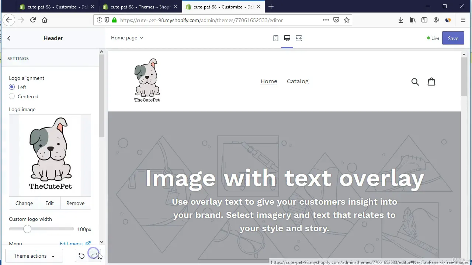Image resolution: width=472 pixels, height=265 pixels.
Task: Toggle Firefox sidebar icon
Action: (x=424, y=20)
